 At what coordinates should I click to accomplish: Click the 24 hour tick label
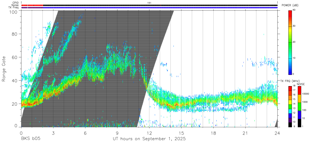coord(277,133)
